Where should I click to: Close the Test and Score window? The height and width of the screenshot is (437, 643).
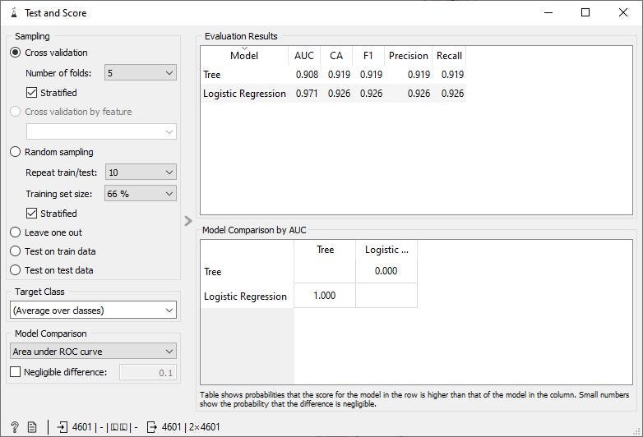pos(623,12)
